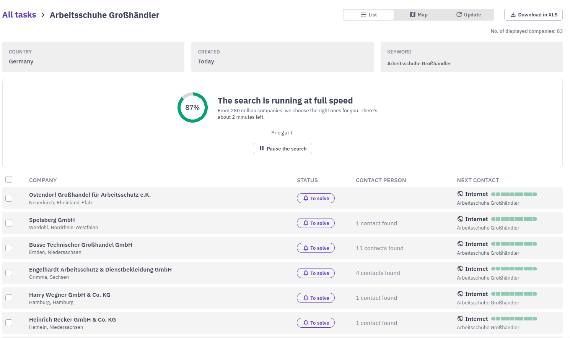Screen dimensions: 570x338
Task: Click the 'Hameln, Niedersachsen' location text
Action: click(x=56, y=327)
